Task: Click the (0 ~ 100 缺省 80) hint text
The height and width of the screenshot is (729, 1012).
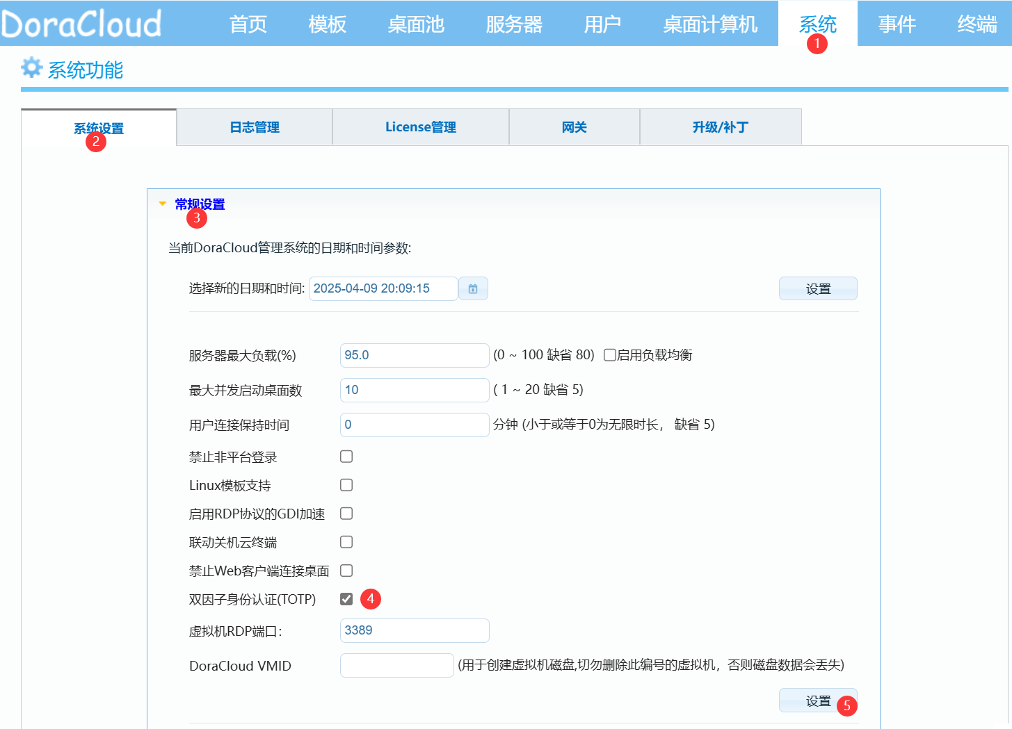Action: point(544,355)
